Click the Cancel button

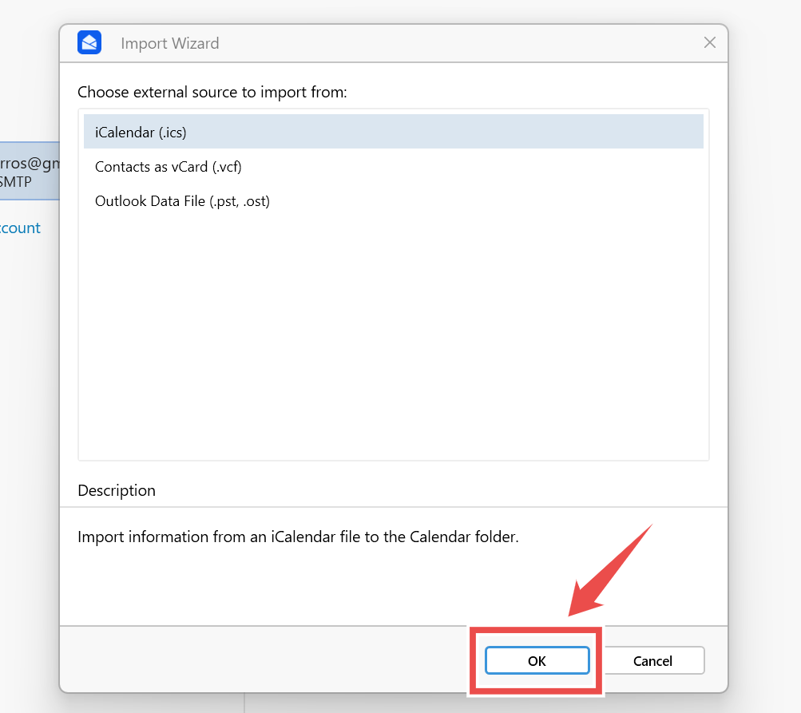(x=652, y=660)
